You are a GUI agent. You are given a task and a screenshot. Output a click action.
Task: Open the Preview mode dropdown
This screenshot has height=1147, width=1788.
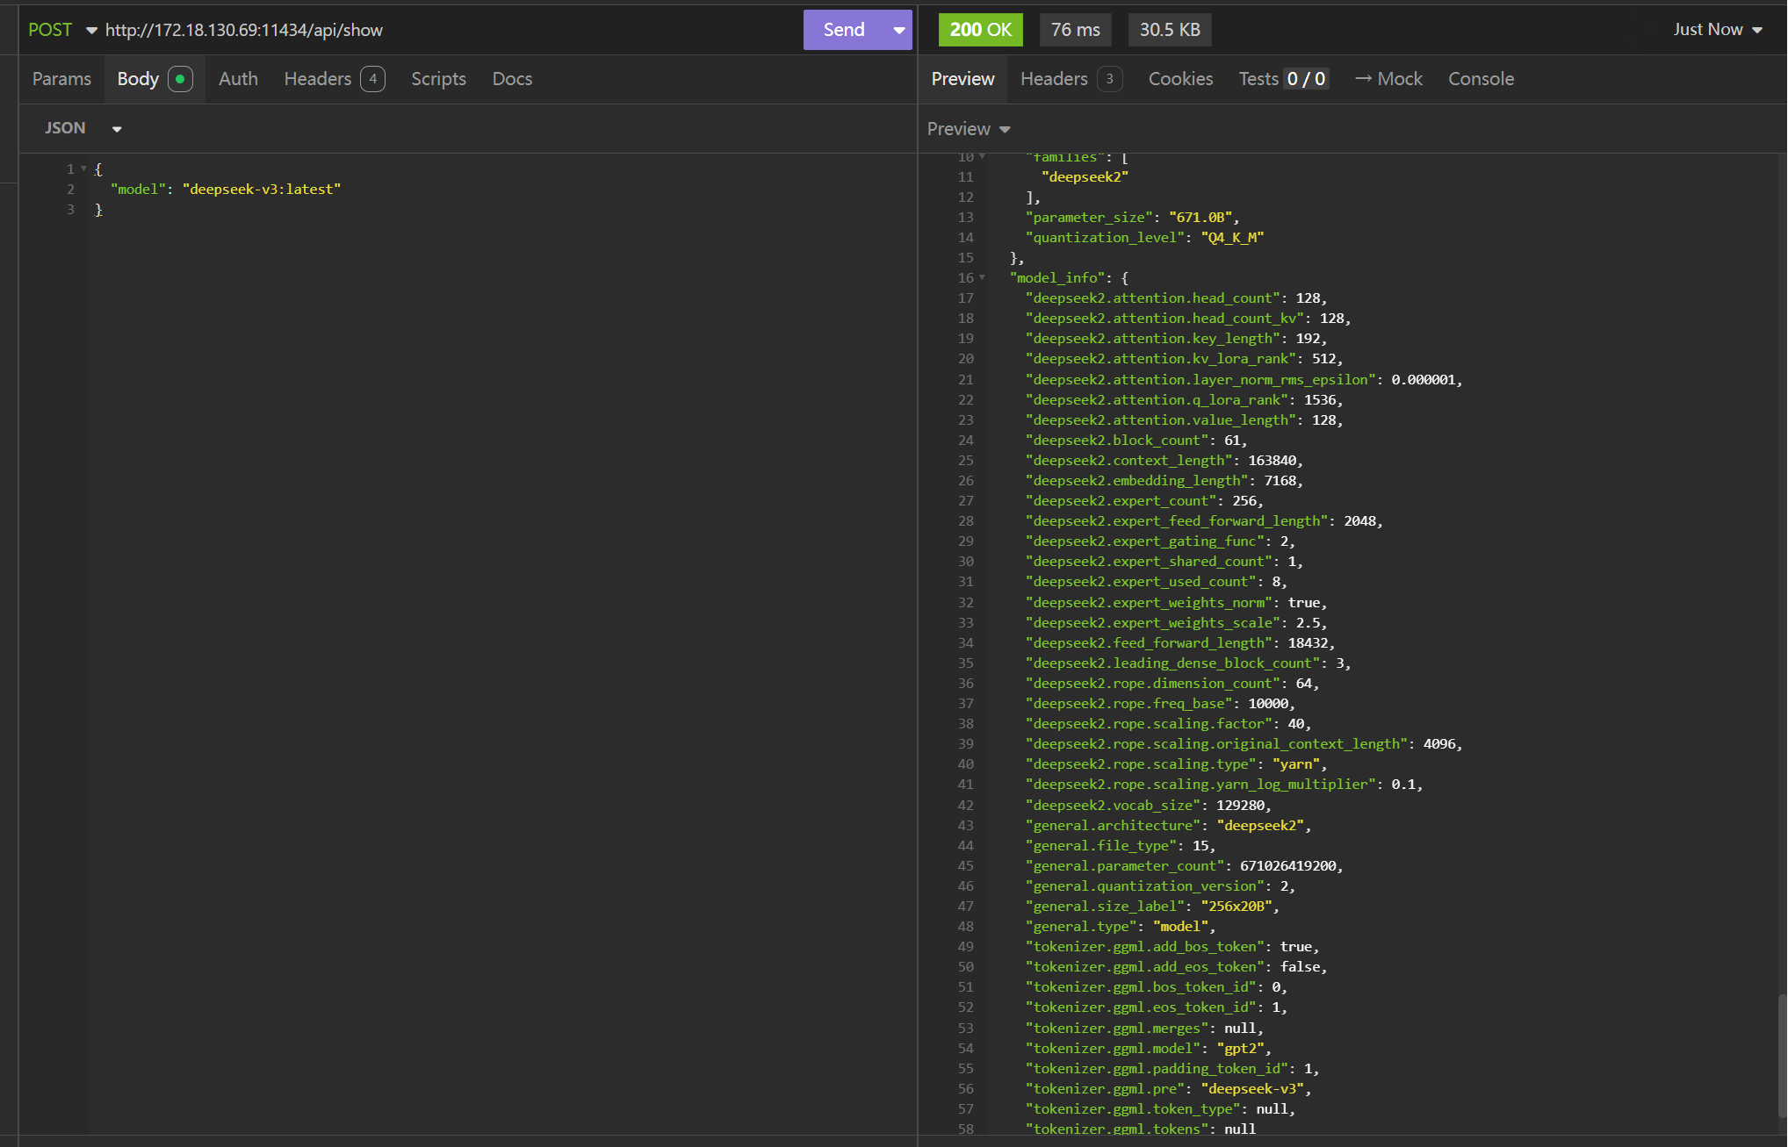pyautogui.click(x=969, y=129)
